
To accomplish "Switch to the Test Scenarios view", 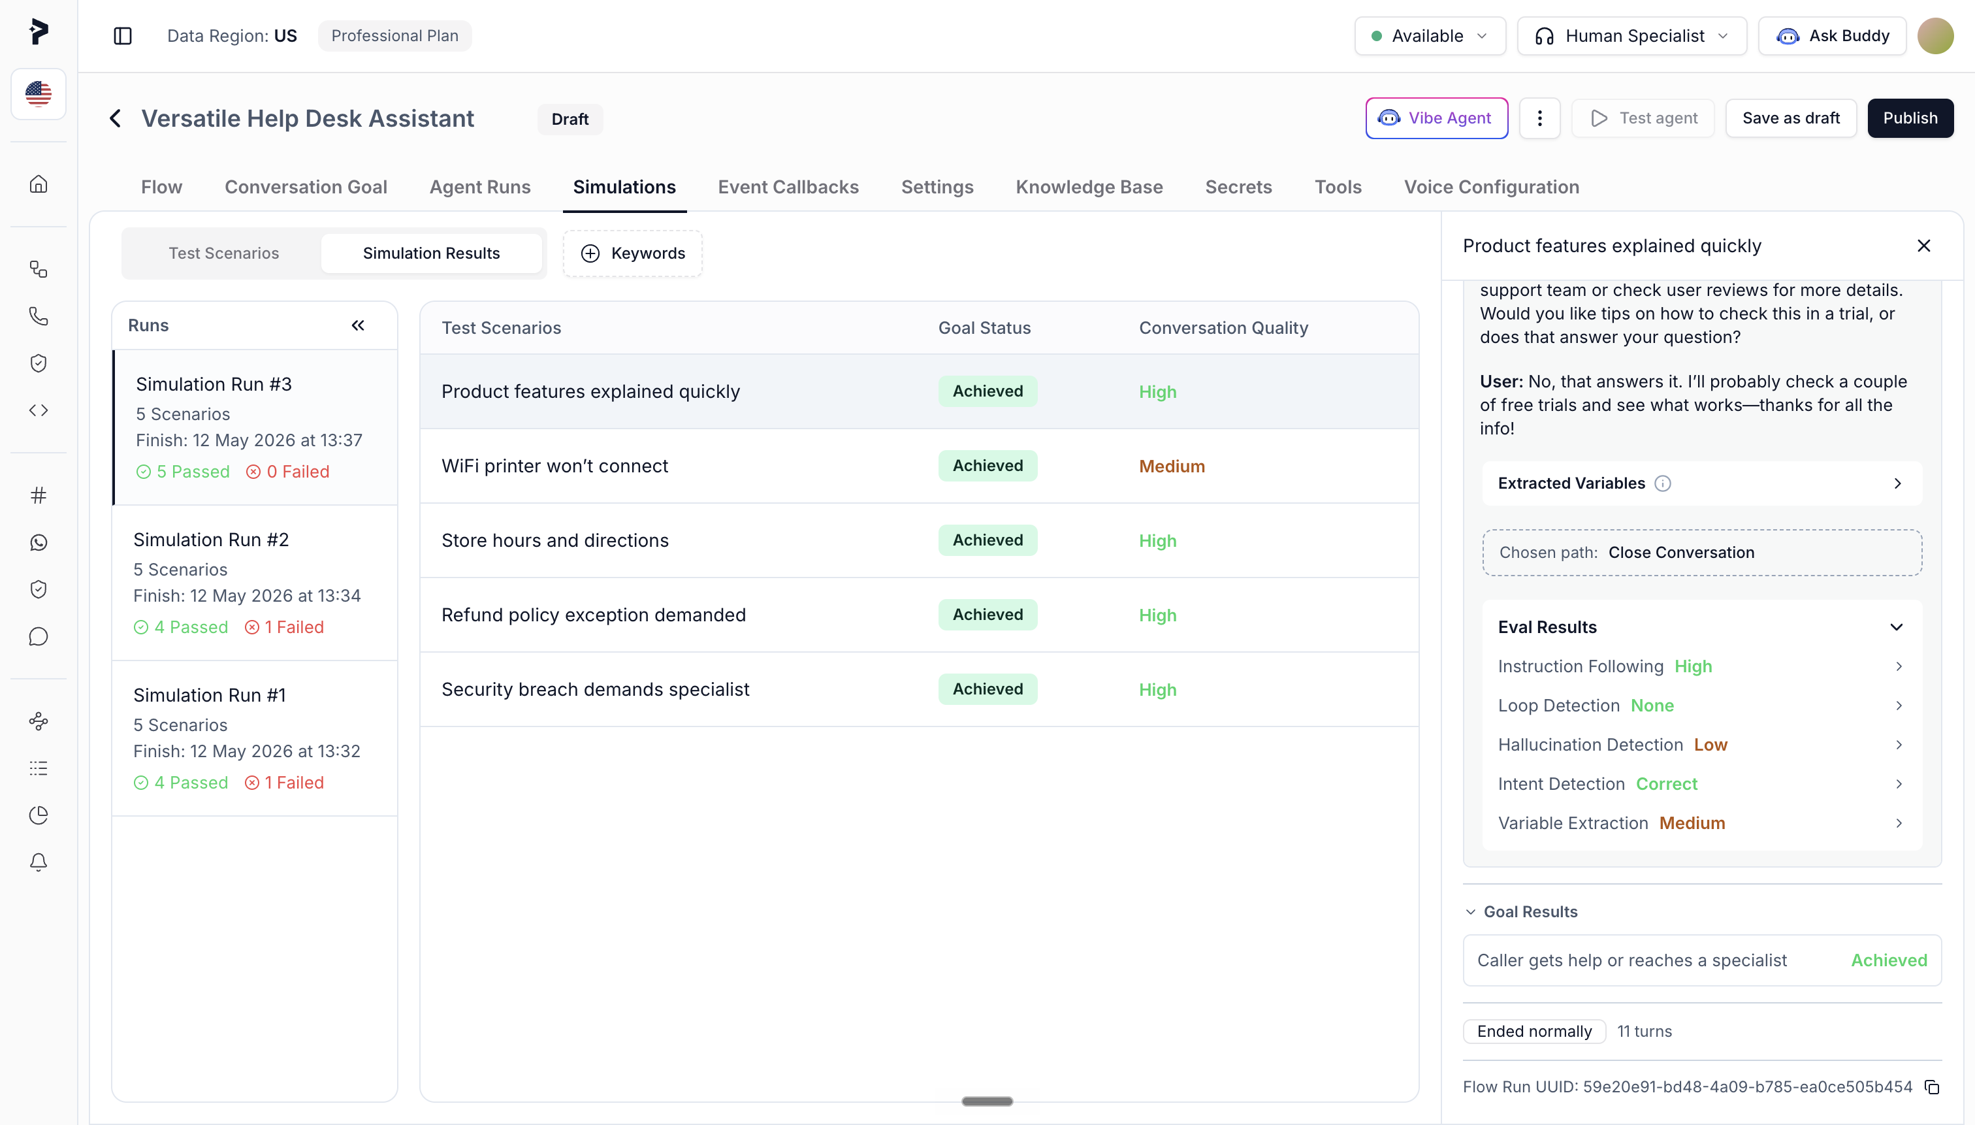I will coord(224,253).
